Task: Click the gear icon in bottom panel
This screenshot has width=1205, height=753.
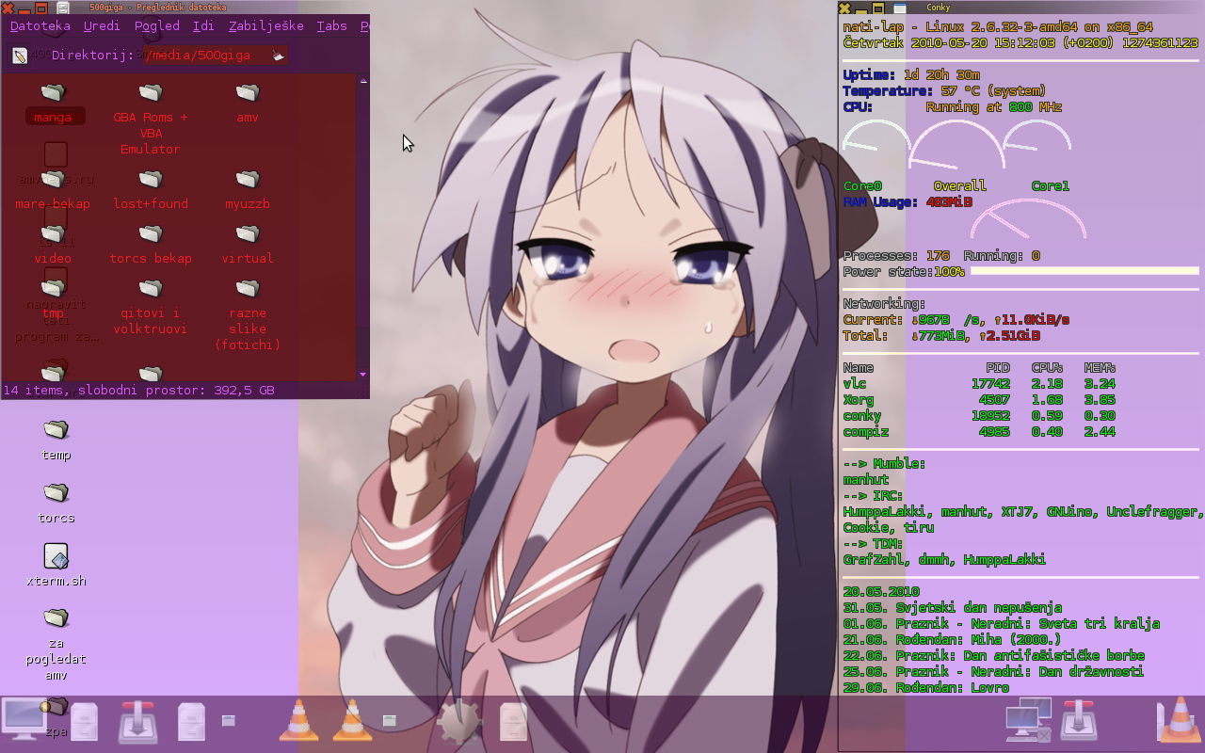Action: (458, 722)
